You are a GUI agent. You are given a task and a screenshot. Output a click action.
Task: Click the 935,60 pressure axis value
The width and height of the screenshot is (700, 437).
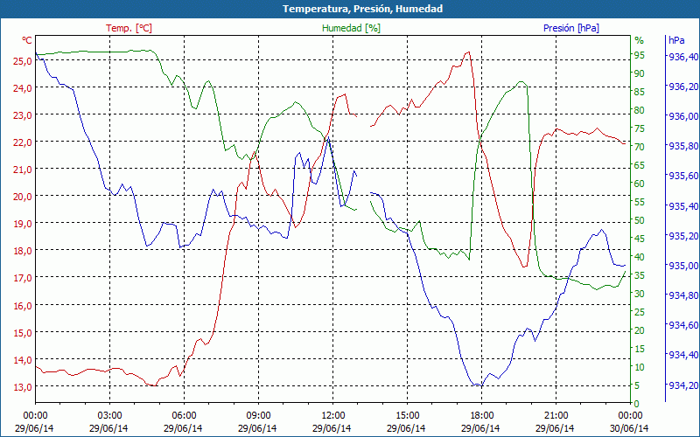click(683, 177)
